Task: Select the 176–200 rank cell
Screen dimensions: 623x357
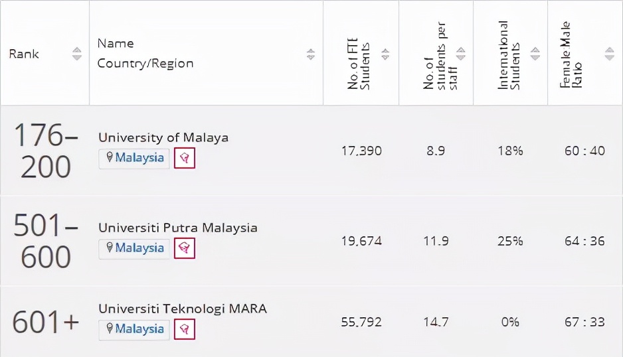Action: (45, 151)
